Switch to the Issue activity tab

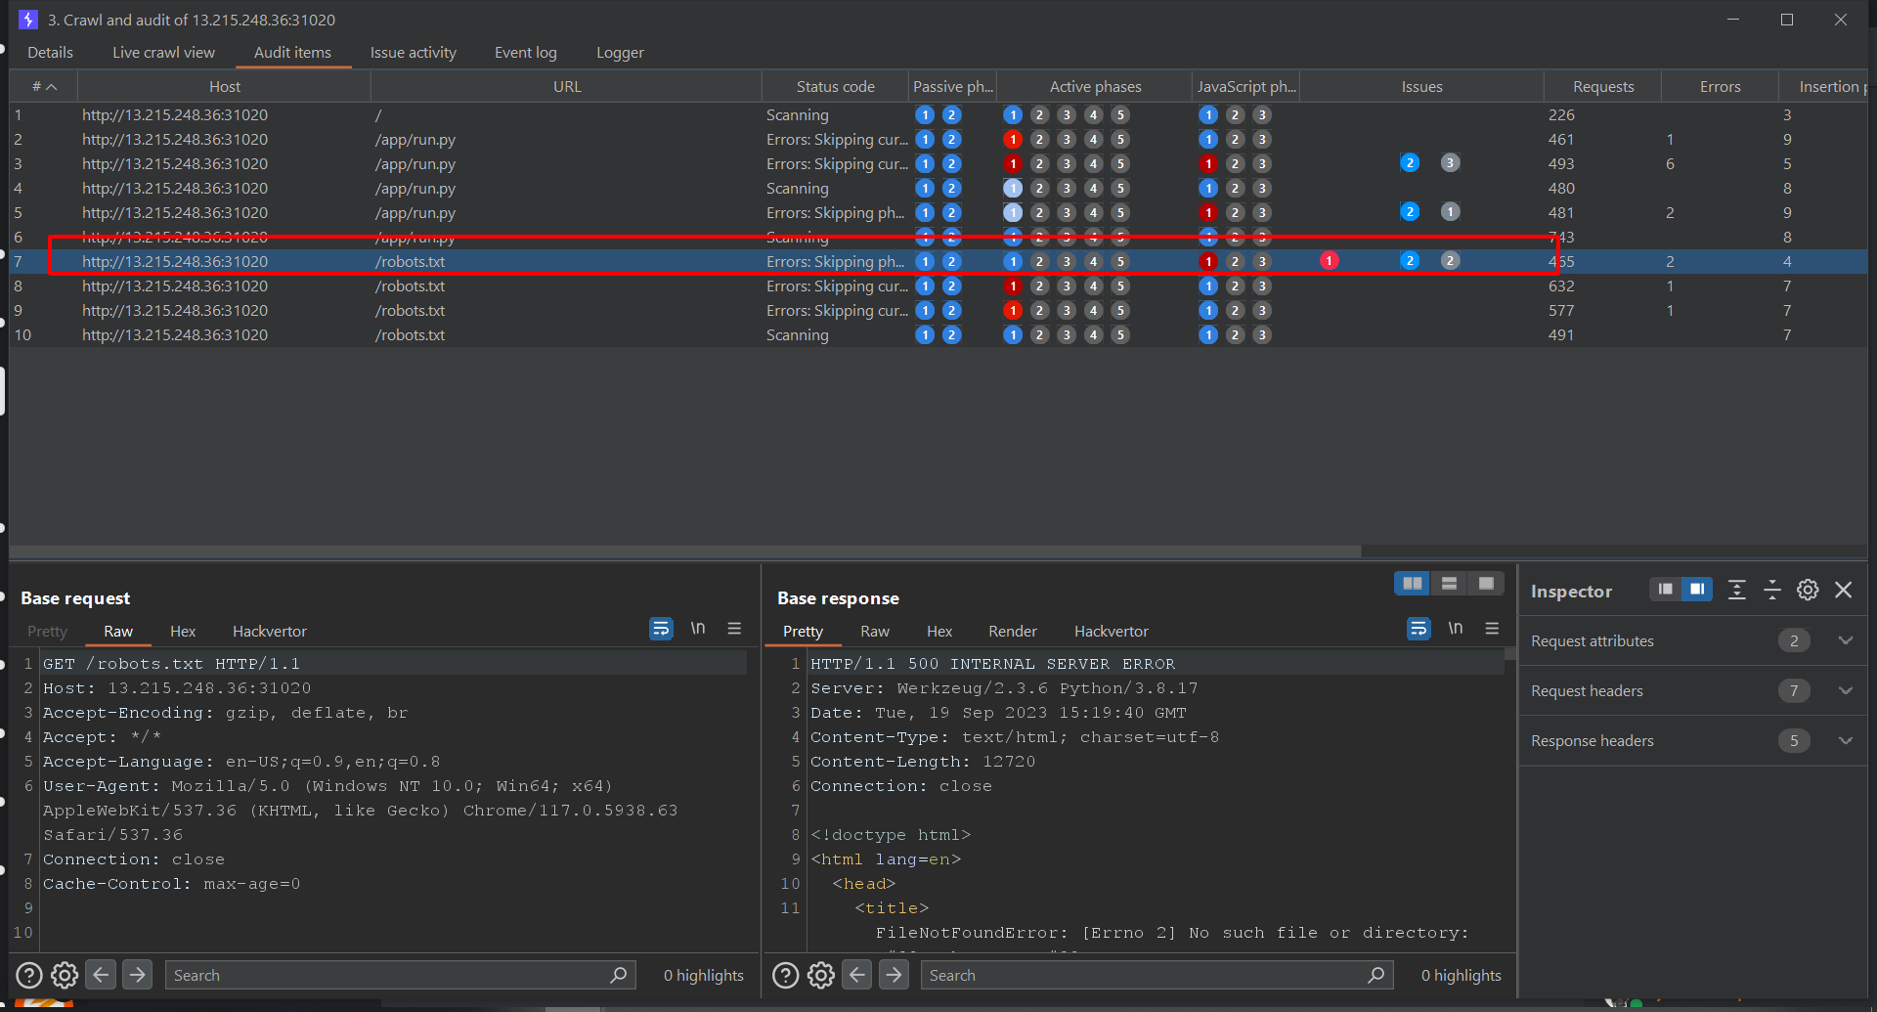pos(413,52)
